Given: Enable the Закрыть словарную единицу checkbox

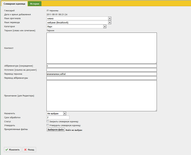Looking at the screenshot, I should [x=48, y=121].
